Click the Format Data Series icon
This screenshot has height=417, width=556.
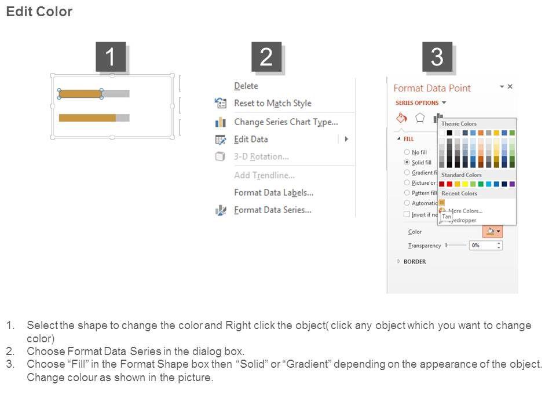[221, 210]
